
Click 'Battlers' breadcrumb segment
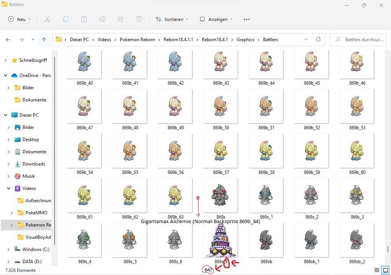click(x=270, y=40)
